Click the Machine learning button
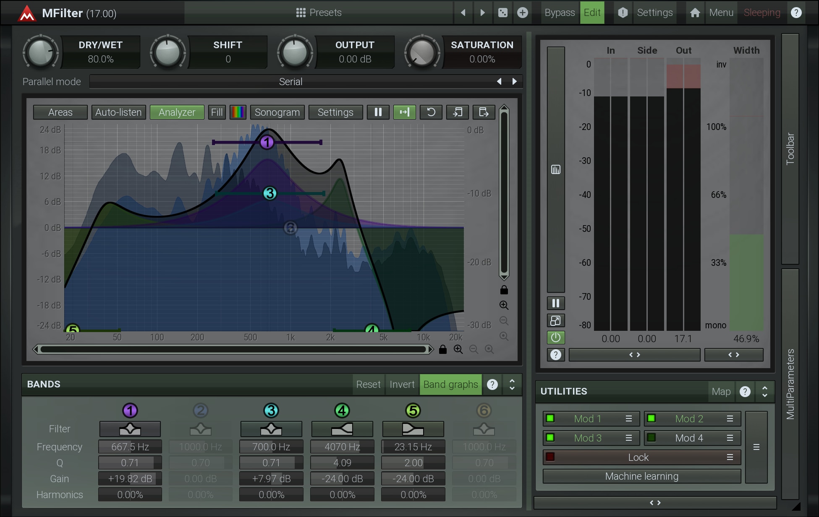Viewport: 819px width, 517px height. [641, 476]
